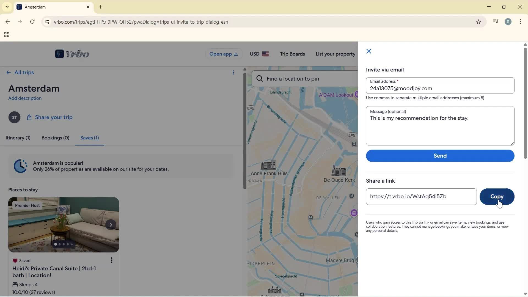
Task: Click the ST profile avatar
Action: [x=14, y=117]
